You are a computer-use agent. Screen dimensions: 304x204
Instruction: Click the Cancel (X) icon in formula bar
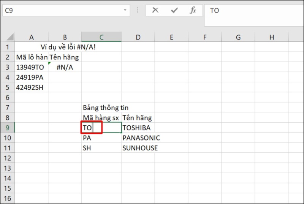pos(155,10)
